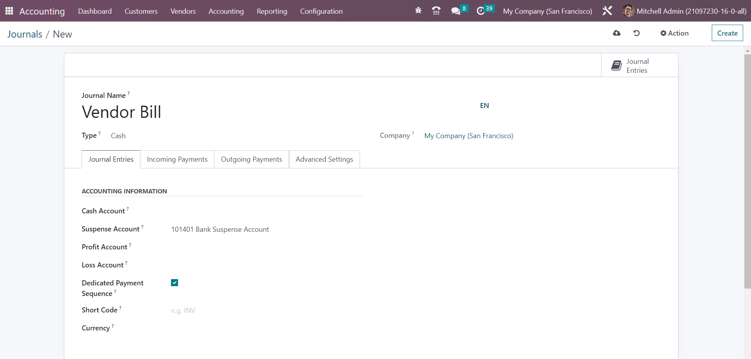751x359 pixels.
Task: Open the Configuration menu
Action: coord(321,11)
